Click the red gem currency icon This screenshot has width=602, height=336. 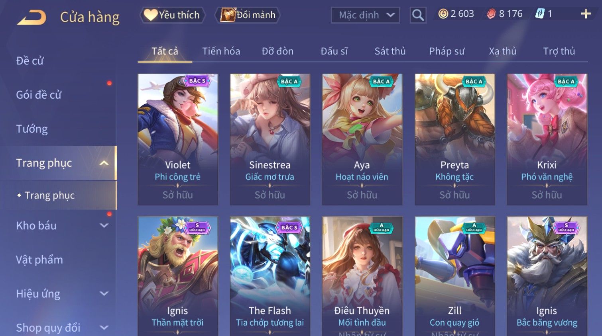491,14
